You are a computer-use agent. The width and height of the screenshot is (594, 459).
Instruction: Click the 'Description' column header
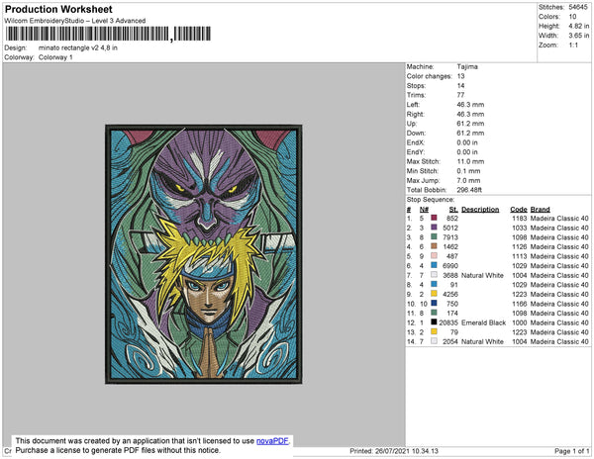click(x=480, y=210)
